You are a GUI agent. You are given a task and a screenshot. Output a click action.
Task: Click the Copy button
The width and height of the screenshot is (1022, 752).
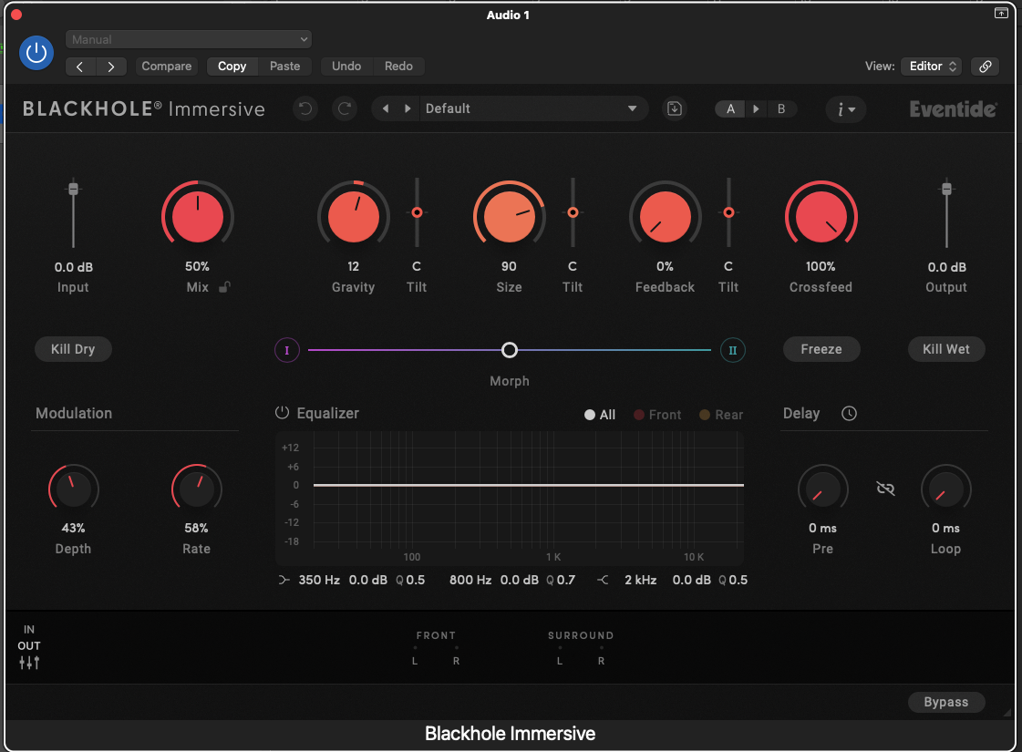232,67
